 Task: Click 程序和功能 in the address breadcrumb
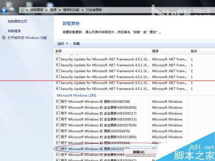[71, 10]
